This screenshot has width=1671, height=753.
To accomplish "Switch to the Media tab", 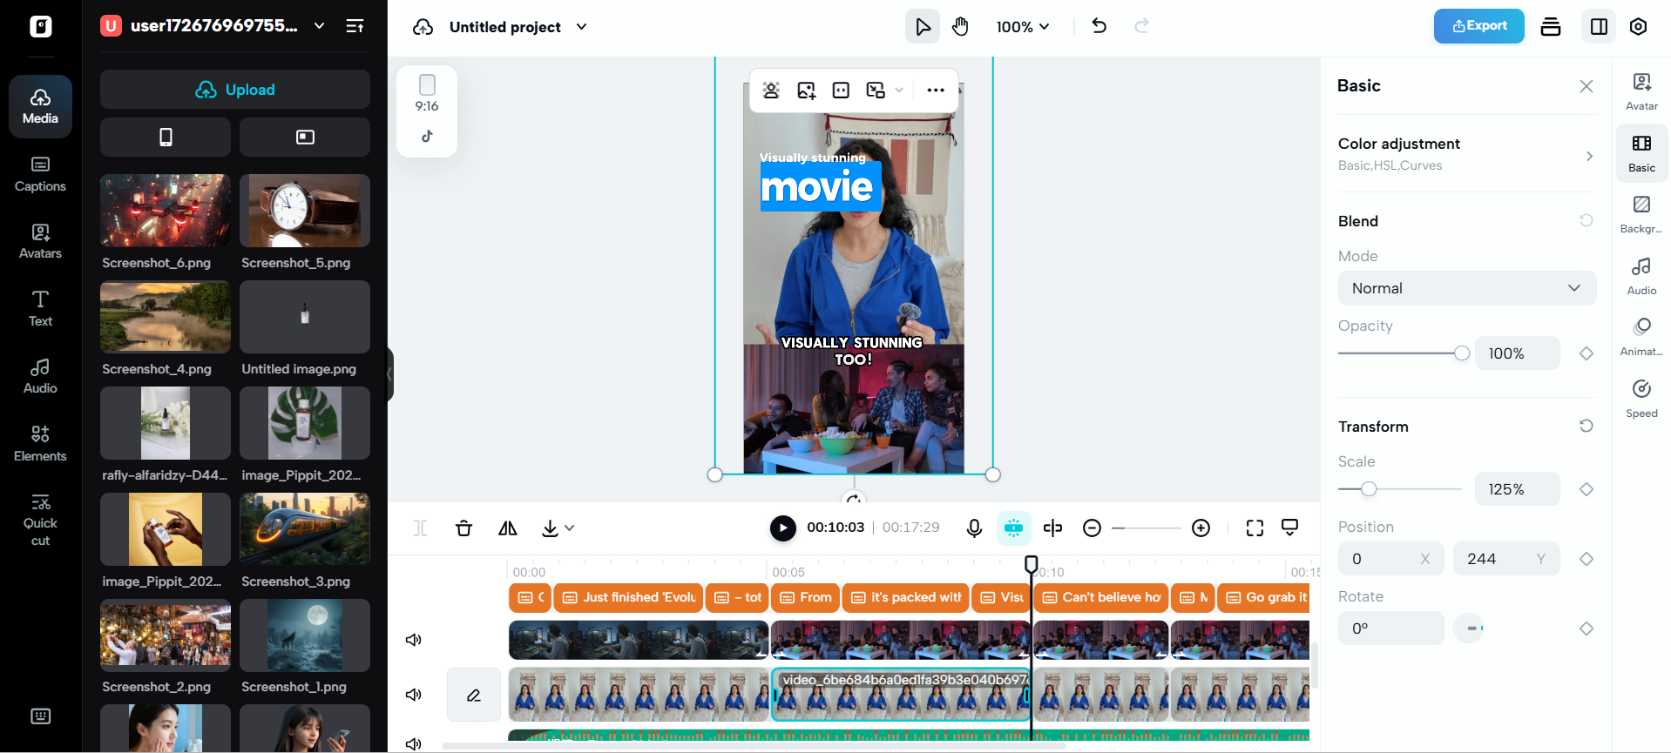I will (40, 107).
